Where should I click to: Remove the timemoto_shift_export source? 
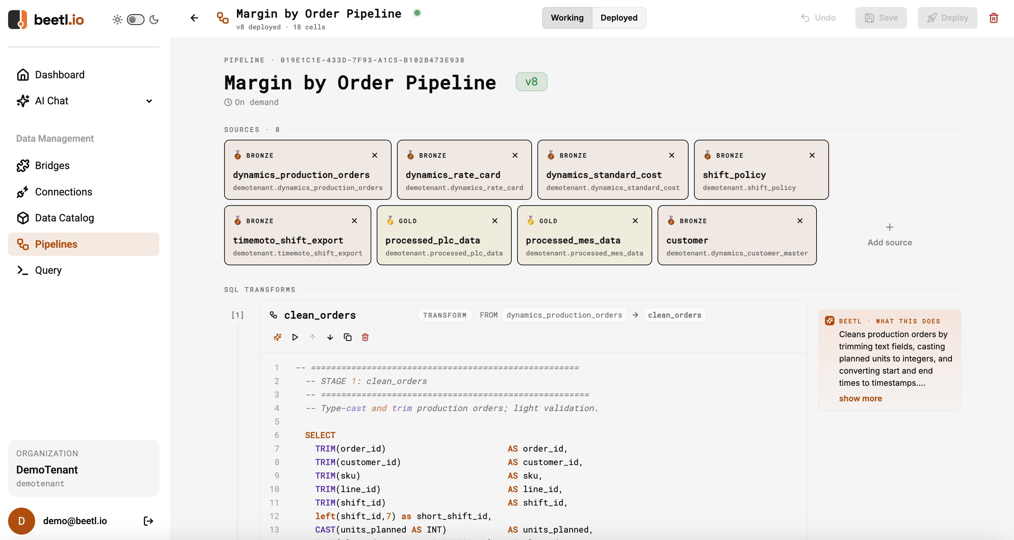(x=354, y=221)
